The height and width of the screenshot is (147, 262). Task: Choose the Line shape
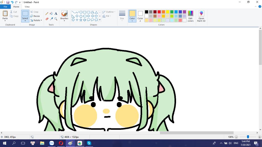pyautogui.click(x=73, y=12)
